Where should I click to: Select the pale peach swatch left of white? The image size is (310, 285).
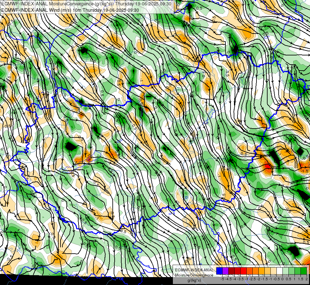(x=274, y=271)
